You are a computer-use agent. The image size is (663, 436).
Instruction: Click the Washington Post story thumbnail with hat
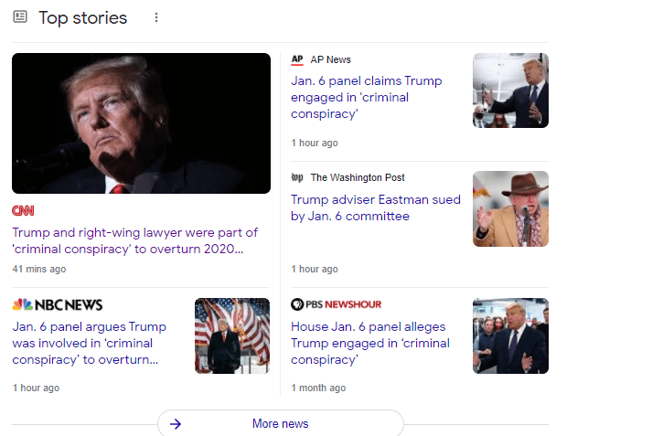(x=510, y=208)
